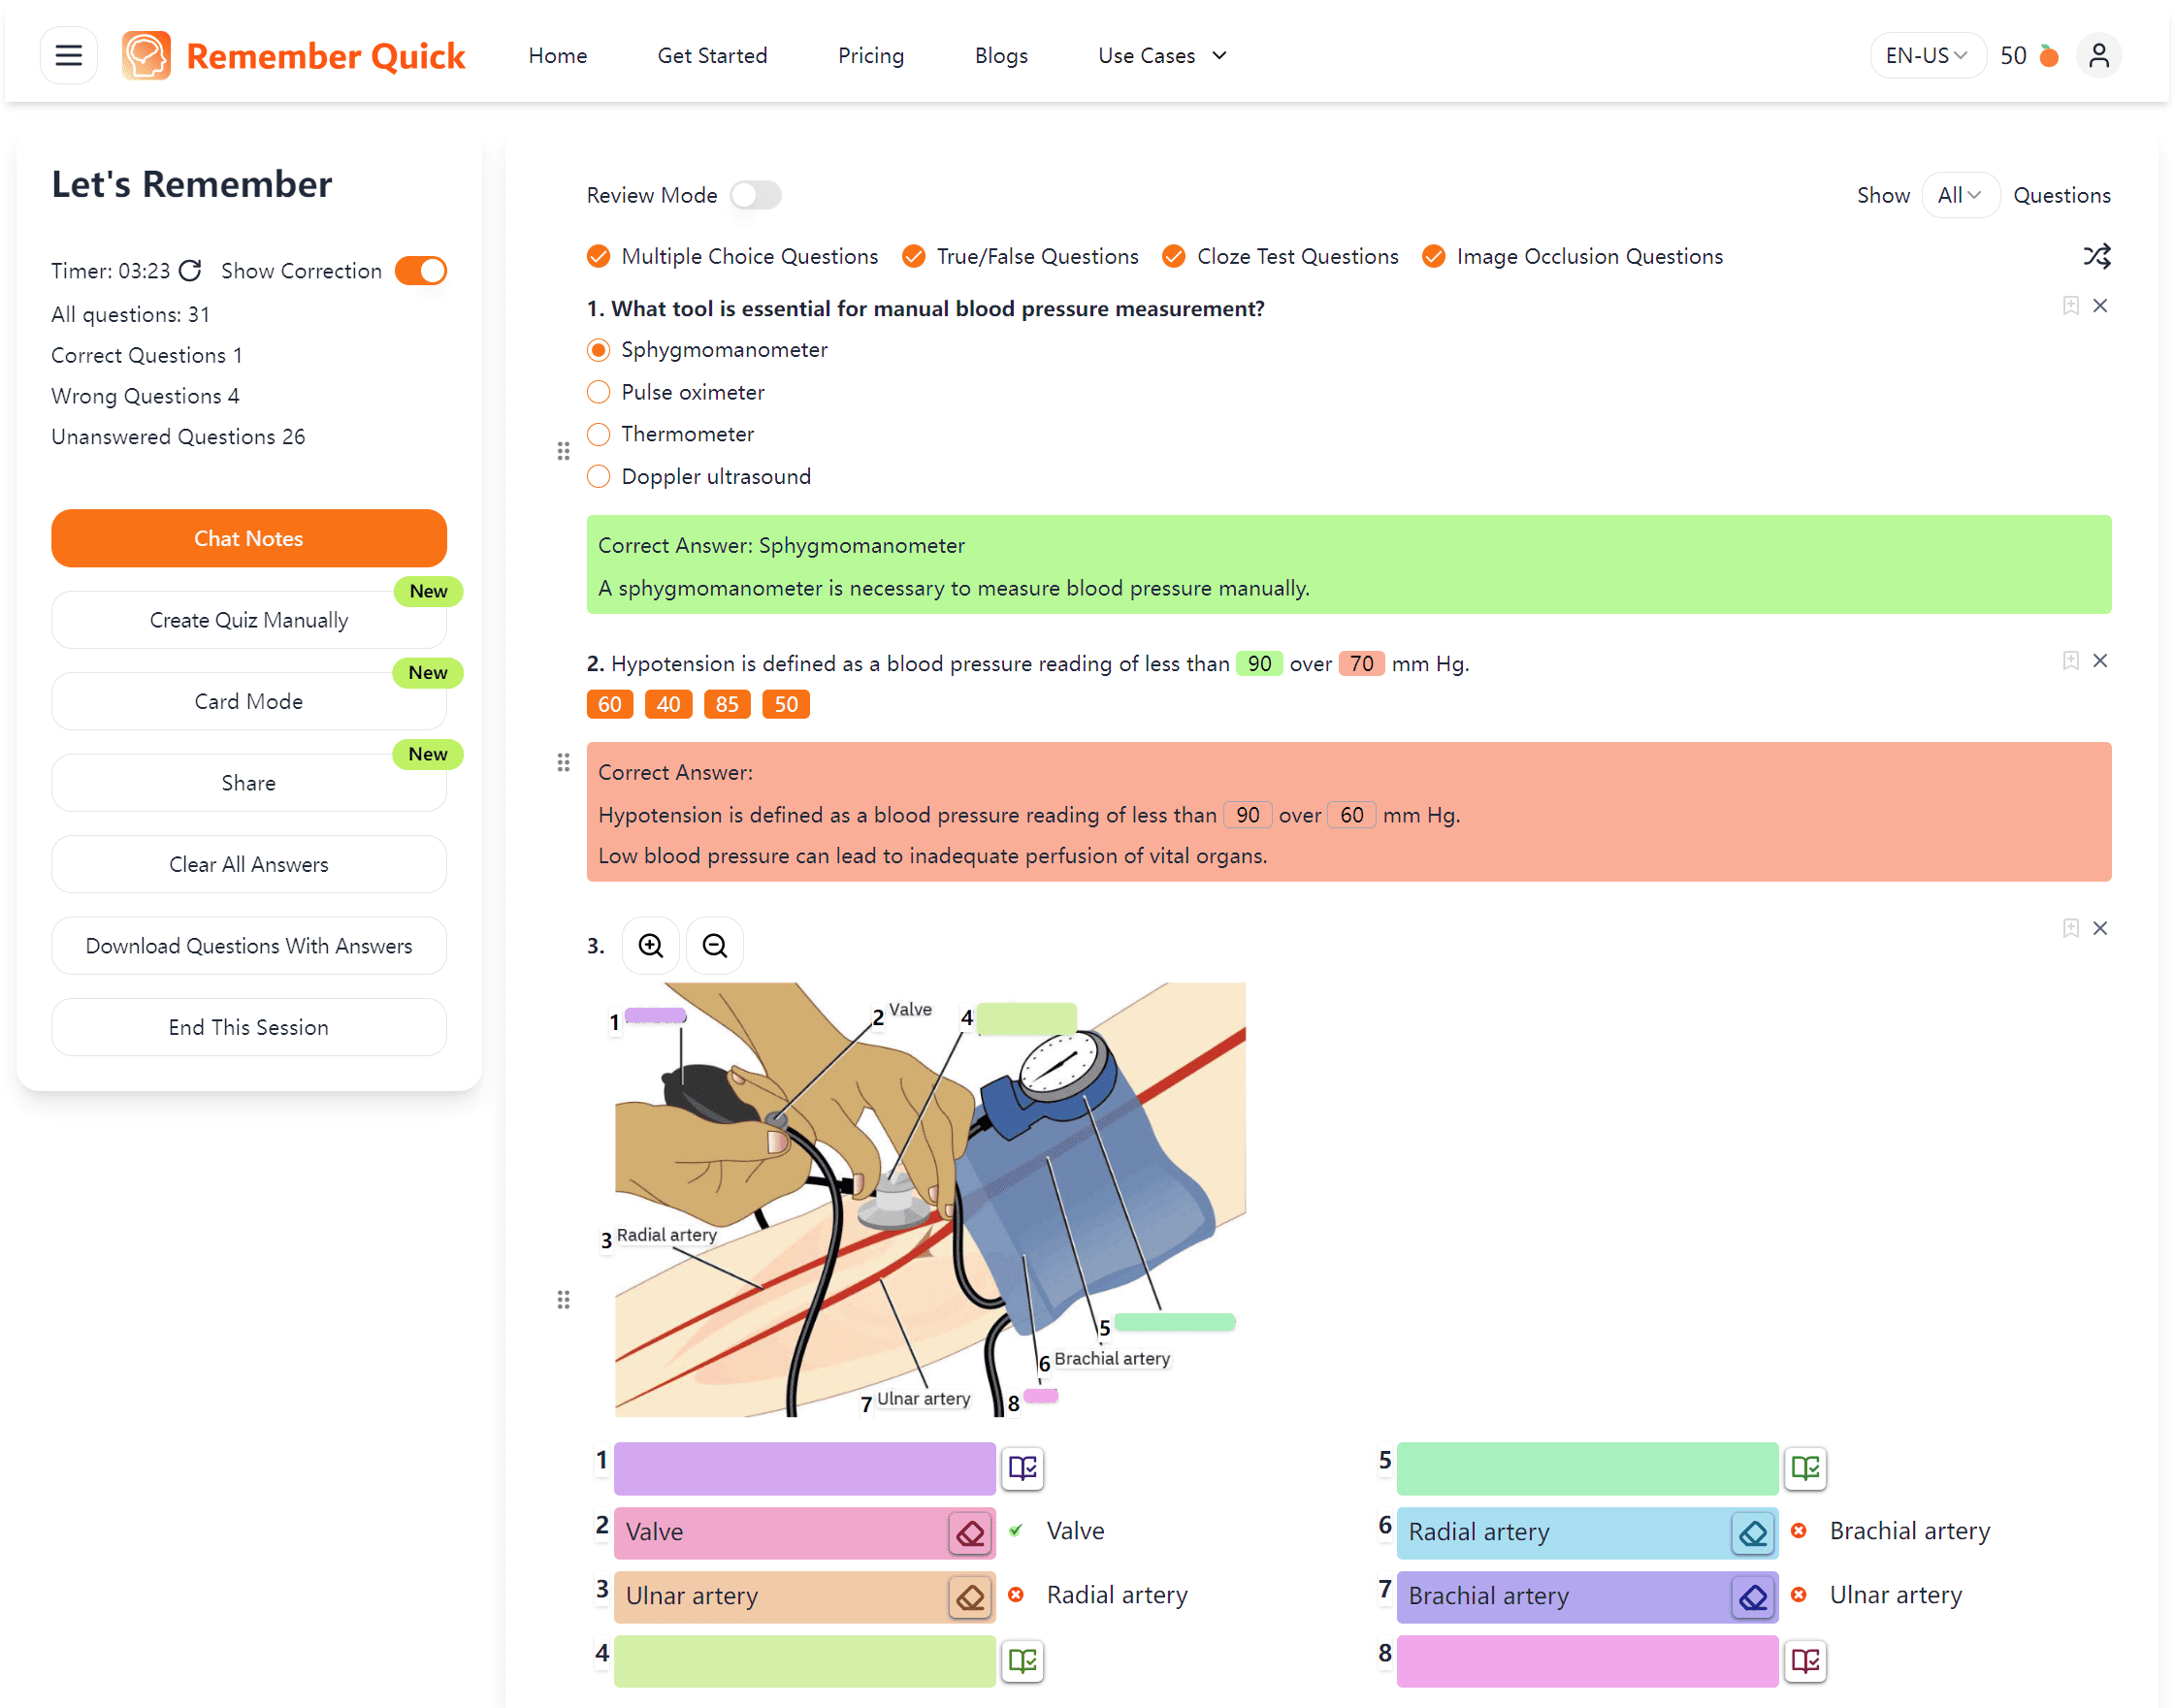Reveal answer 5 with the book icon
Viewport: 2175px width, 1708px height.
click(x=1805, y=1468)
